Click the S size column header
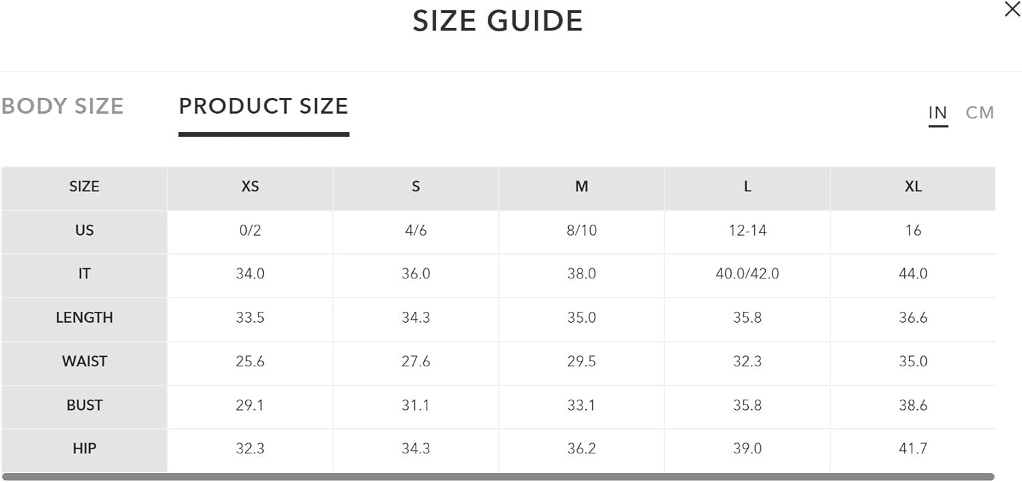Screen dimensions: 1022x482 tap(416, 187)
